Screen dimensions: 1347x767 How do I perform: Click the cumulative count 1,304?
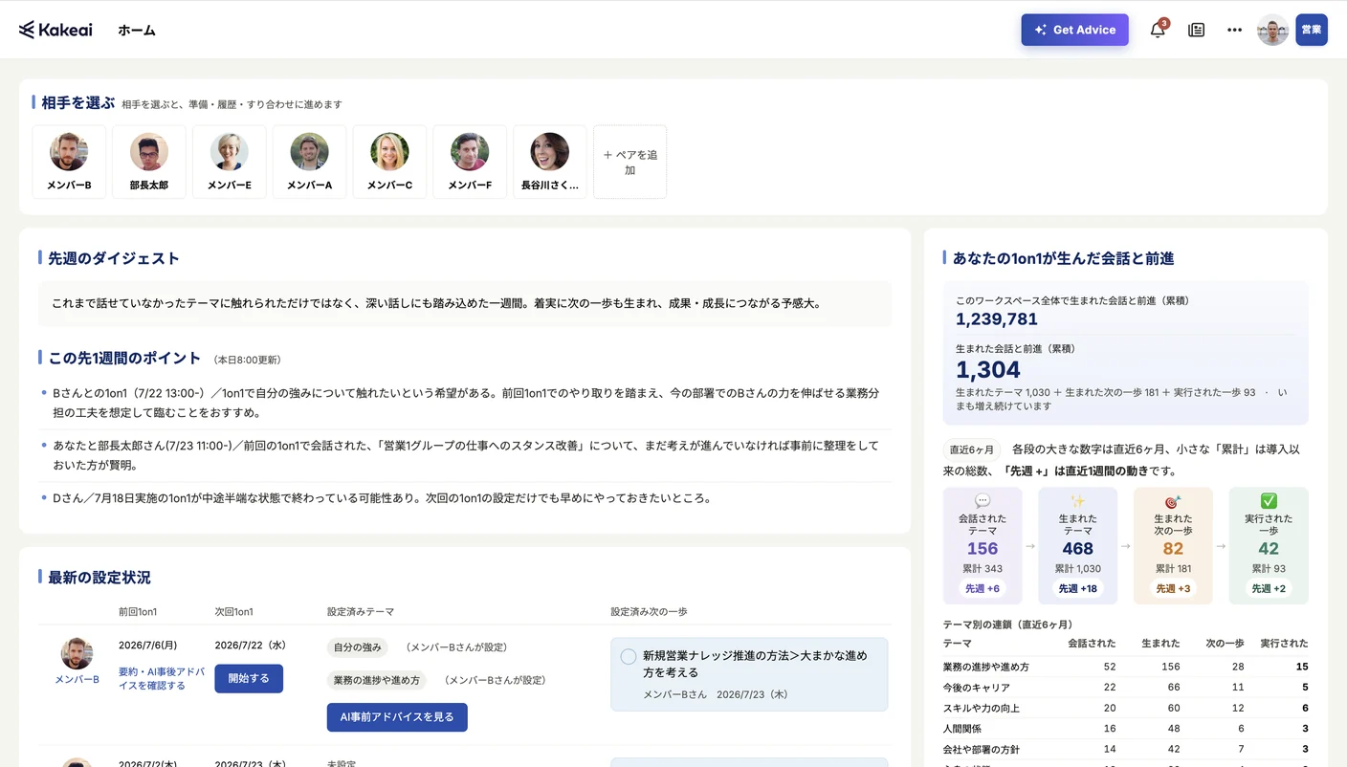tap(988, 370)
